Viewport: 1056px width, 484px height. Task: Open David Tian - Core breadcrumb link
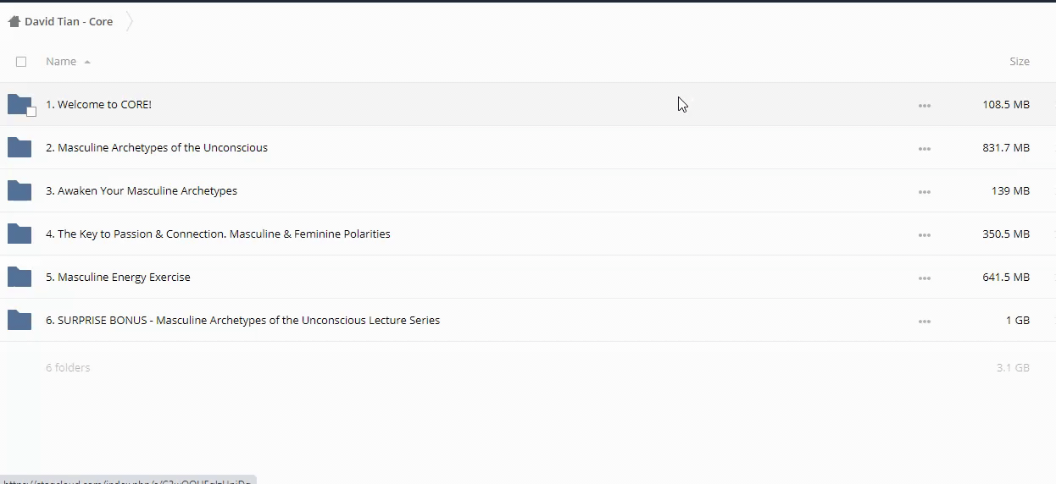[x=69, y=22]
